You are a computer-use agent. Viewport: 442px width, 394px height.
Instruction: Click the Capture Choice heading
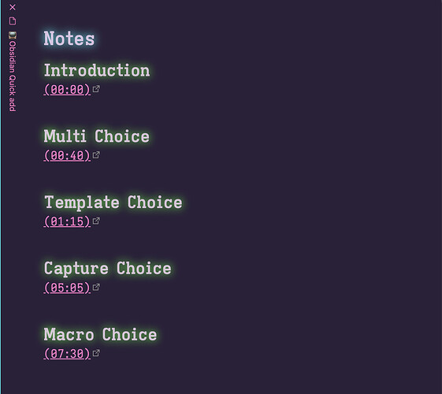click(x=108, y=269)
